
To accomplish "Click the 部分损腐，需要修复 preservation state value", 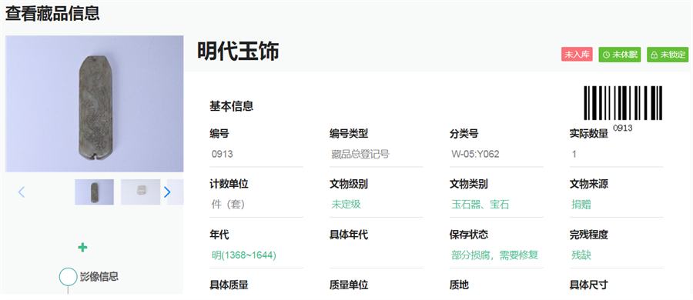I will pos(495,255).
